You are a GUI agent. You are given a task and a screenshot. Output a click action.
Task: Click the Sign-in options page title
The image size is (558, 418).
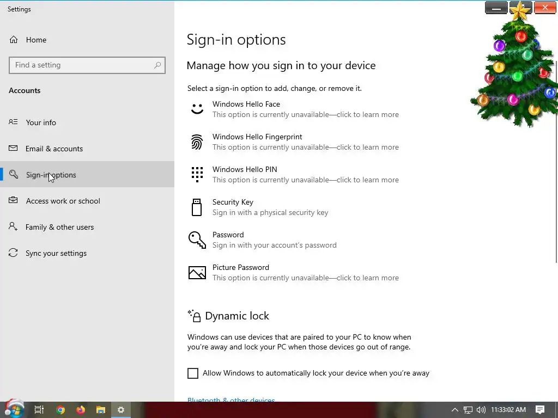point(236,39)
